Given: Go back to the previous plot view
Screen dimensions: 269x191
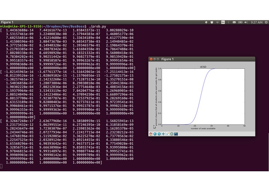Looking at the screenshot, I should pyautogui.click(x=155, y=134).
